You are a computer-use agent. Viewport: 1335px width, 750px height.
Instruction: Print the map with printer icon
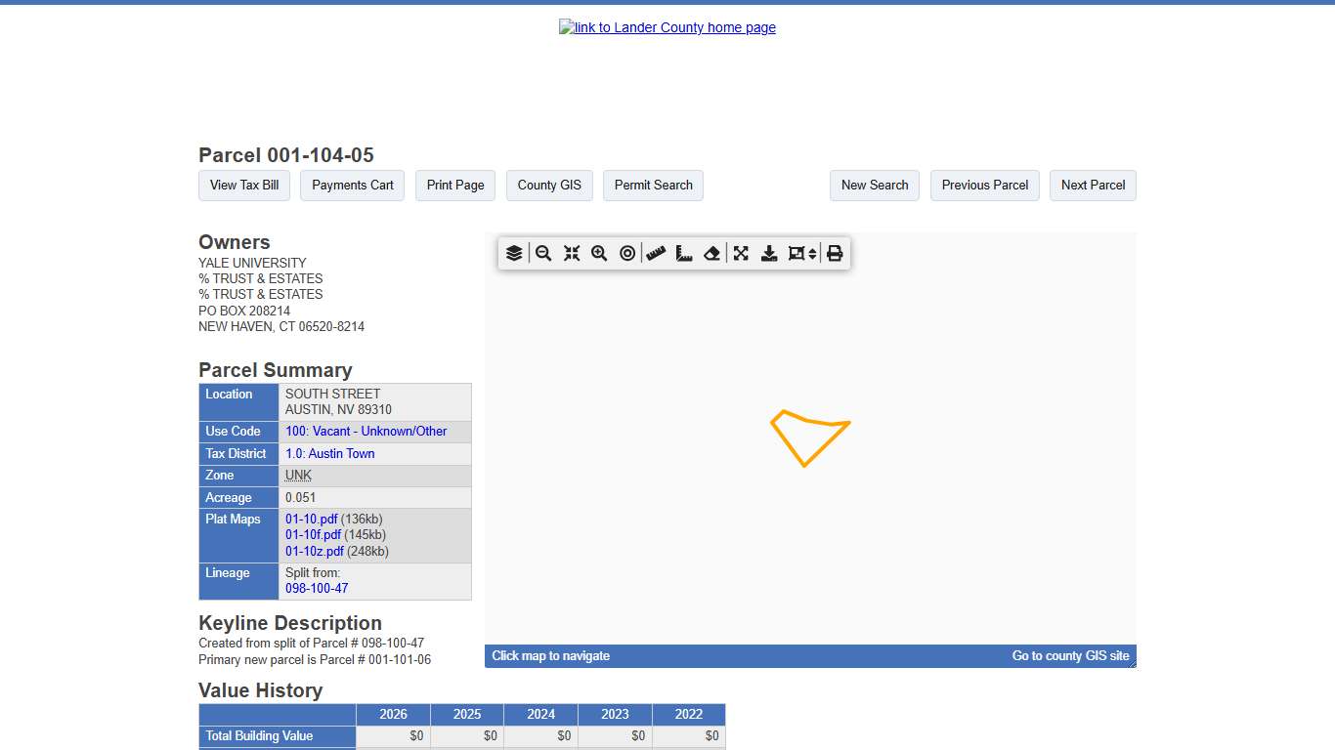pyautogui.click(x=835, y=254)
